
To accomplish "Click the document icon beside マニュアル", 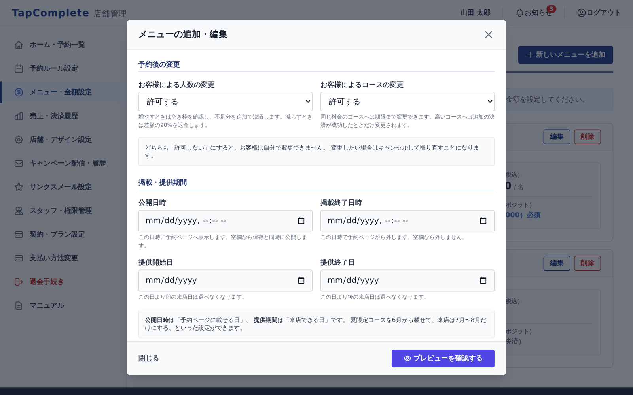I will click(19, 306).
